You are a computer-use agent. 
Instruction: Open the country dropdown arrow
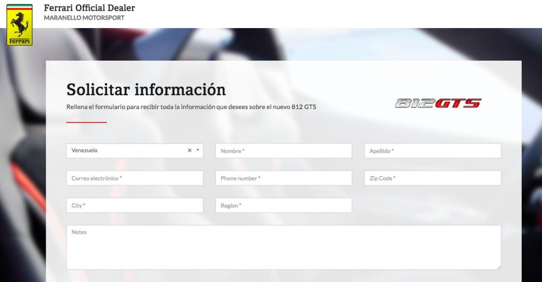(x=198, y=150)
